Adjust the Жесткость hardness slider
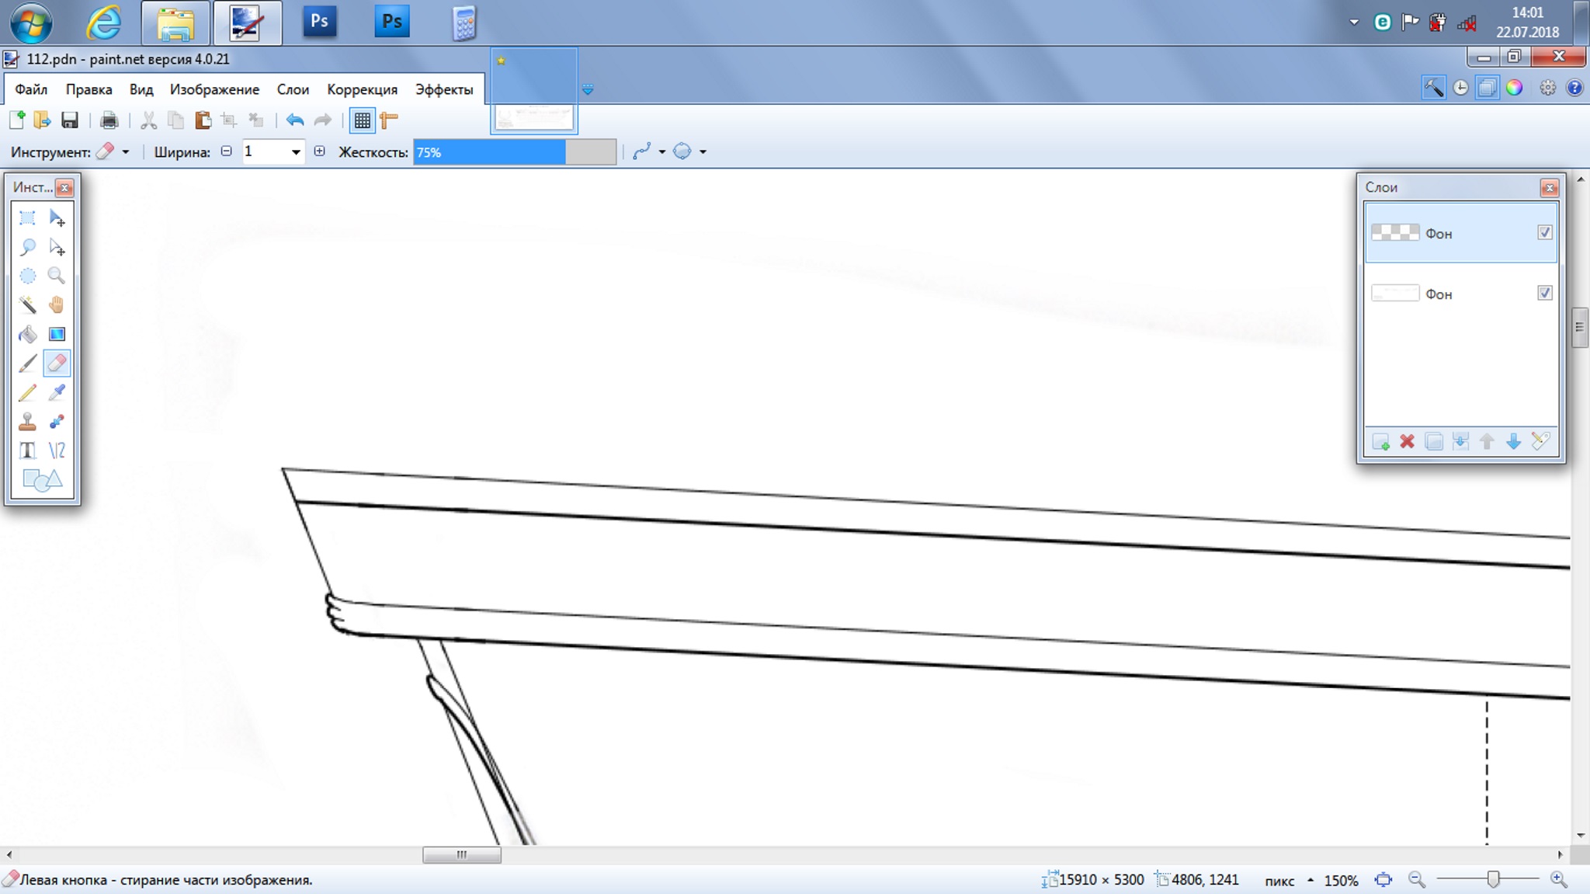Image resolution: width=1590 pixels, height=894 pixels. point(515,152)
